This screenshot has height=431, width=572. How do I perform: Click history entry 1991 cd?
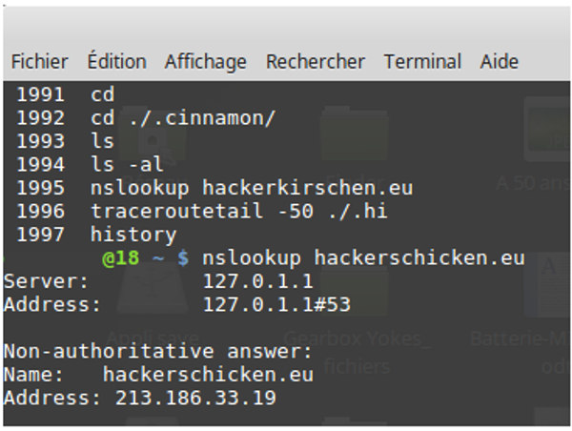[66, 94]
